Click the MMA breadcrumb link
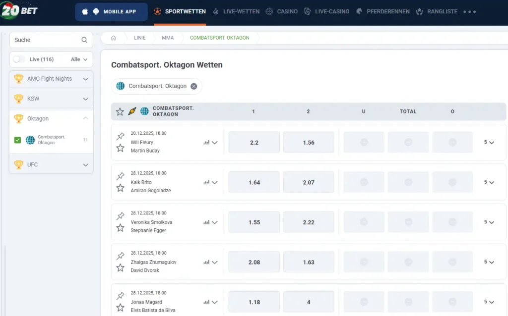 167,37
